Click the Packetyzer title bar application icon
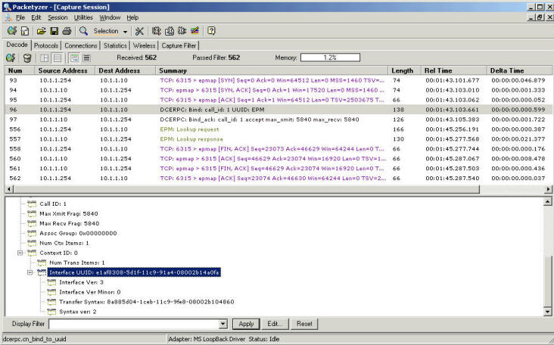554x345 pixels. pos(7,7)
